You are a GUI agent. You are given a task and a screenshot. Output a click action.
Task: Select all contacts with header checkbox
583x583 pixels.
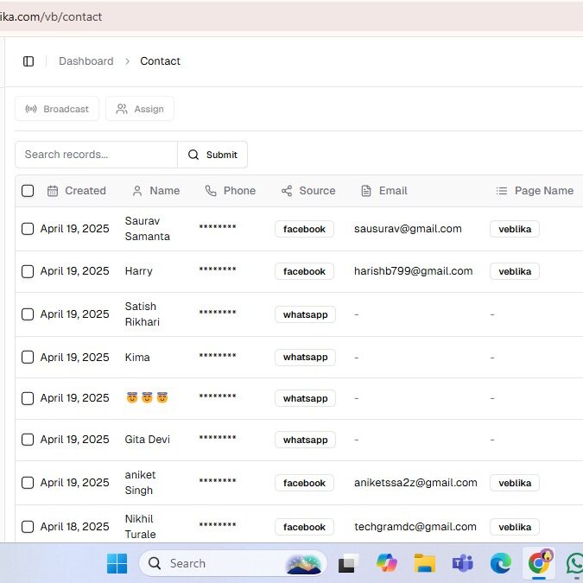pos(28,191)
